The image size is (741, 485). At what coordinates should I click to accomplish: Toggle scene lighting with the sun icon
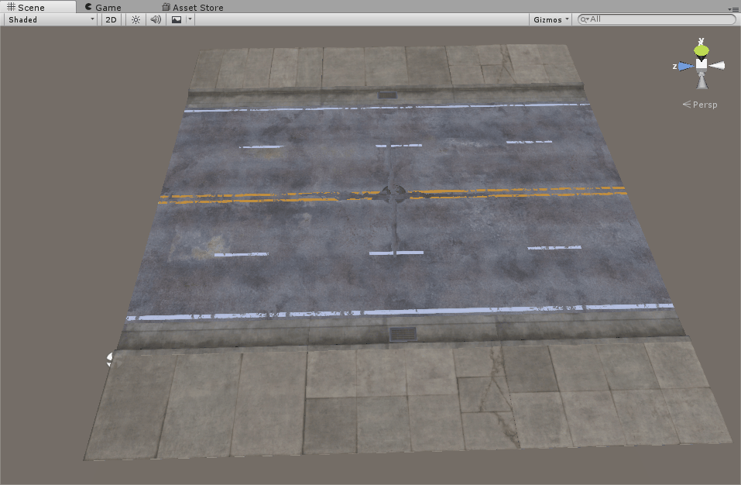(136, 19)
